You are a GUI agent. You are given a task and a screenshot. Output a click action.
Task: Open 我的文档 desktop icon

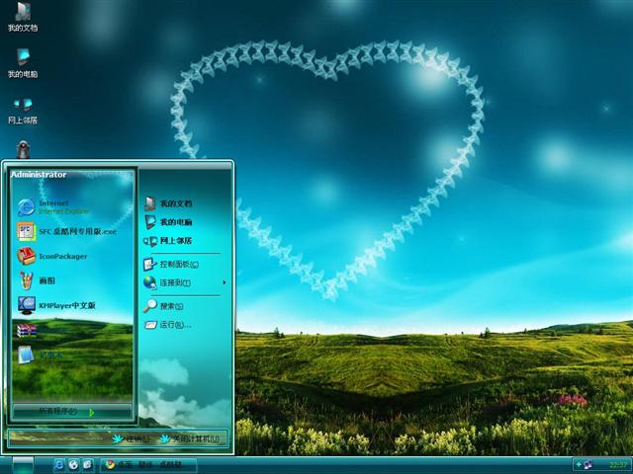click(23, 17)
